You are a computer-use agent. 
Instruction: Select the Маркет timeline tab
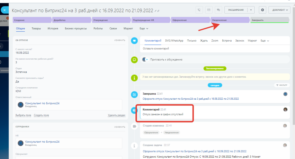pos(252,41)
